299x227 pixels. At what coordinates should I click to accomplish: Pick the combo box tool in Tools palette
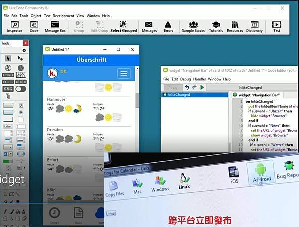tap(8, 154)
